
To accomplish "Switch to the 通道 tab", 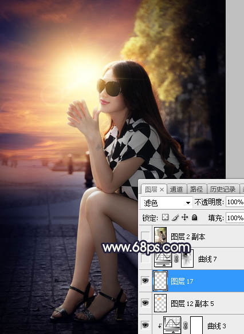I will point(176,189).
